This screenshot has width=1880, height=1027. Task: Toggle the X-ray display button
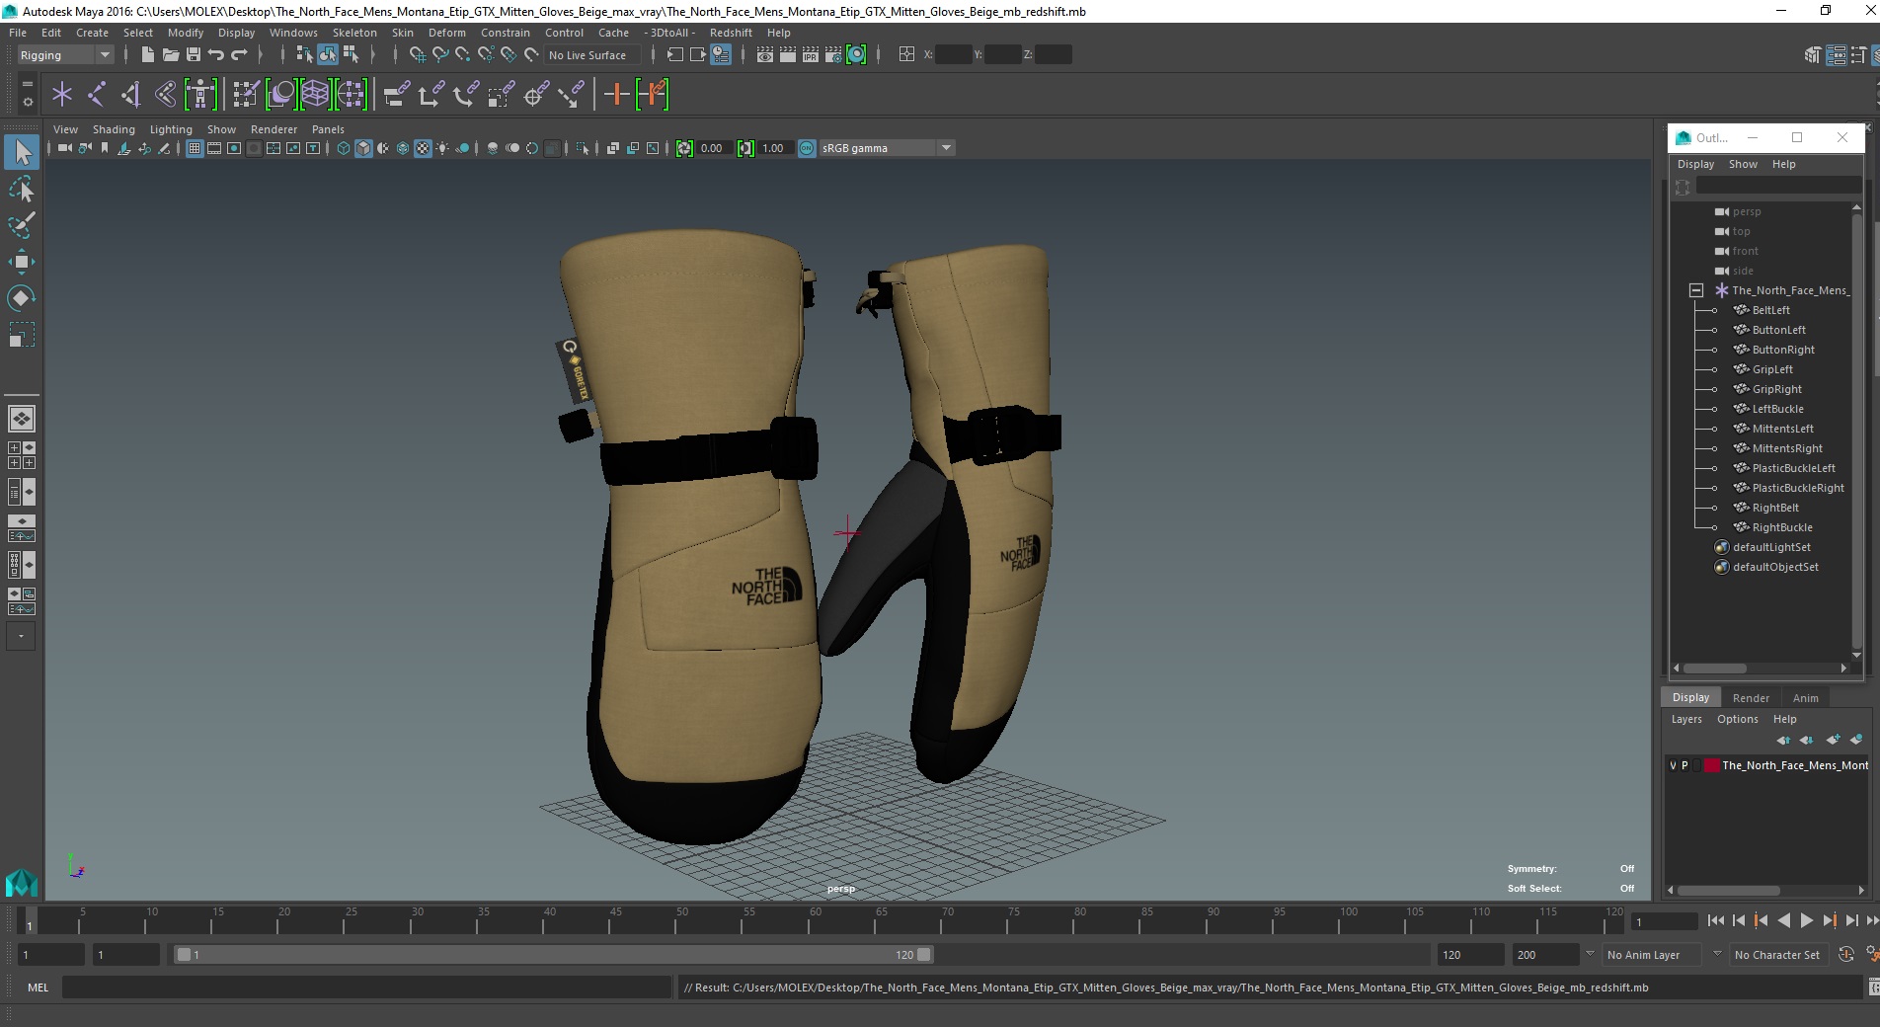(x=613, y=148)
